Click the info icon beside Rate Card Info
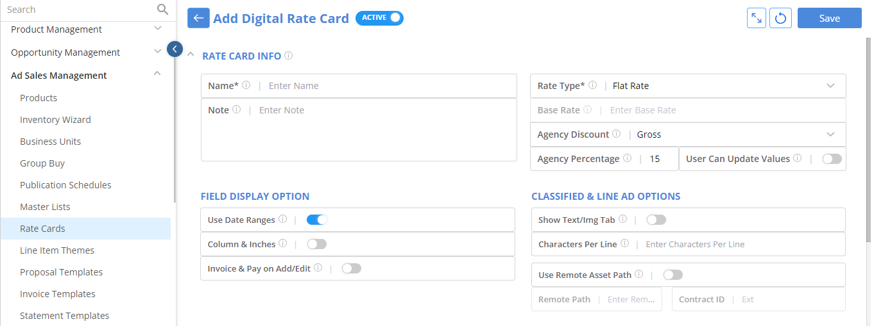Image resolution: width=874 pixels, height=326 pixels. 289,56
